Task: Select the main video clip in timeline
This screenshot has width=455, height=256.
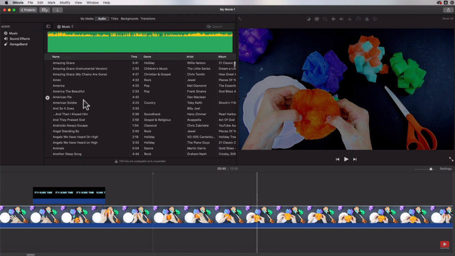Action: [x=226, y=217]
